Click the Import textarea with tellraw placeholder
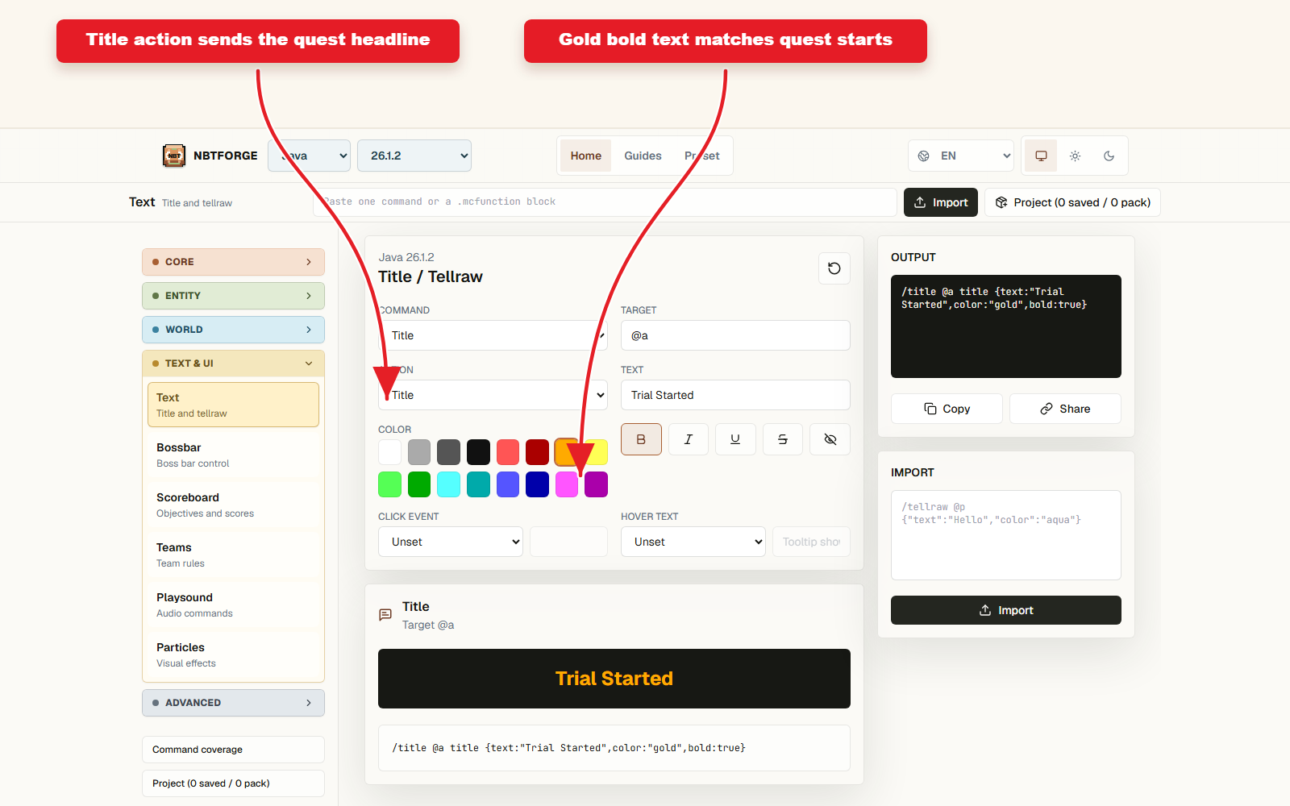Image resolution: width=1290 pixels, height=806 pixels. [x=1006, y=535]
